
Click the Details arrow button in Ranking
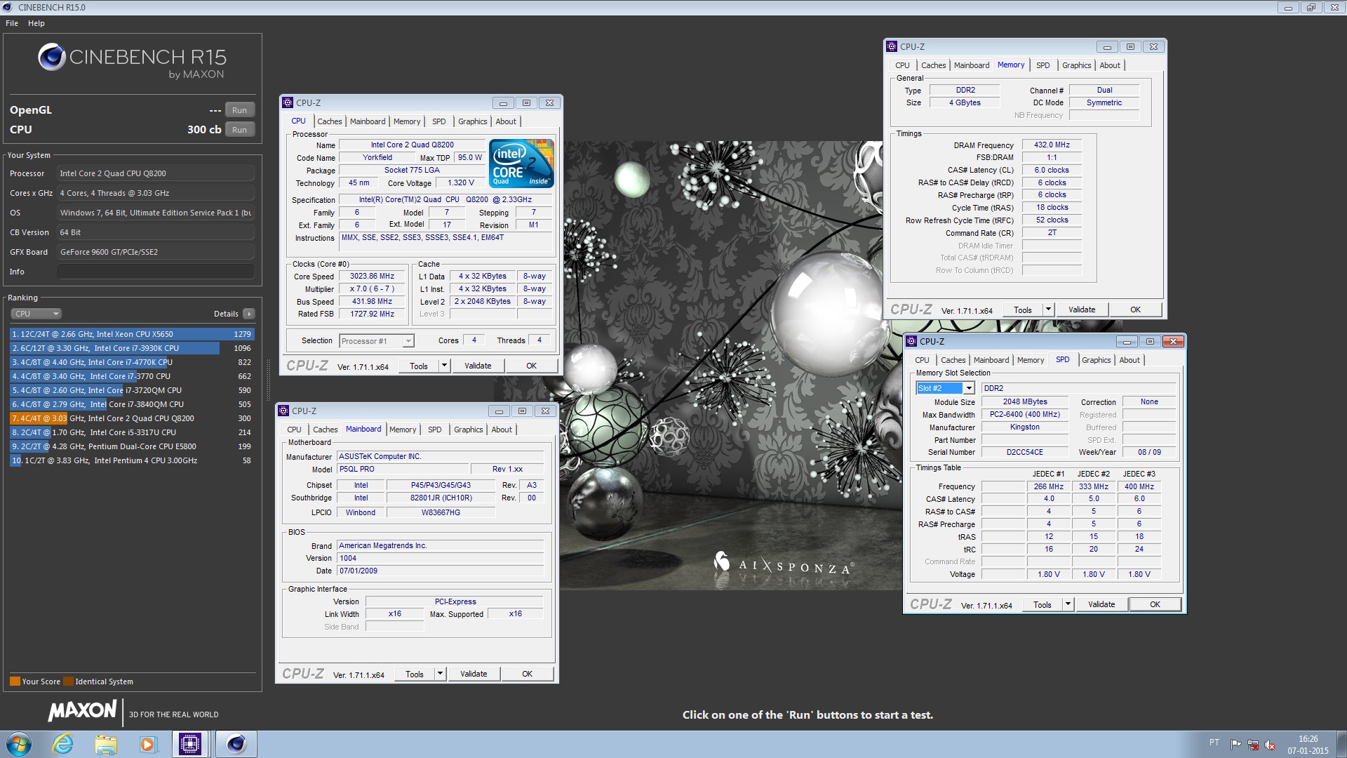pos(249,314)
